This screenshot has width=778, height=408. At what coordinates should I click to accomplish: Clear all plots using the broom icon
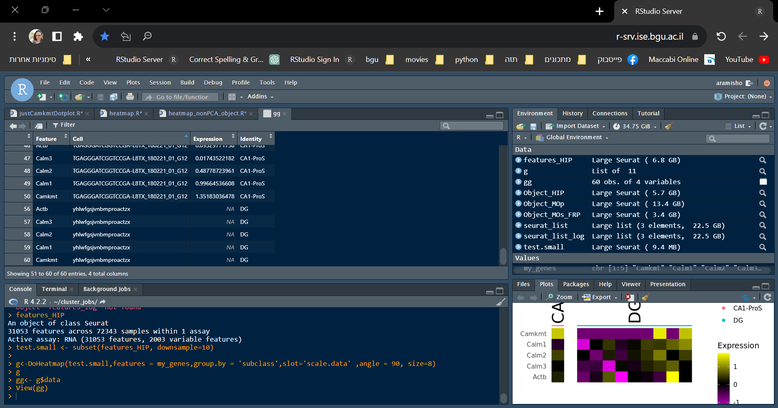coord(645,297)
